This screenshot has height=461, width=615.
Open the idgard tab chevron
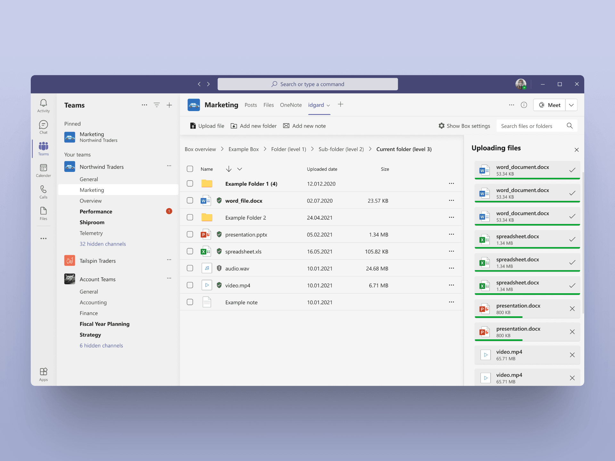(x=328, y=105)
